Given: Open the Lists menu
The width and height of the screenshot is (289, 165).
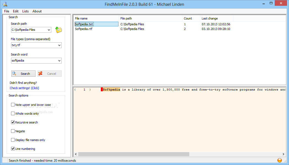Looking at the screenshot, I should [x=25, y=11].
